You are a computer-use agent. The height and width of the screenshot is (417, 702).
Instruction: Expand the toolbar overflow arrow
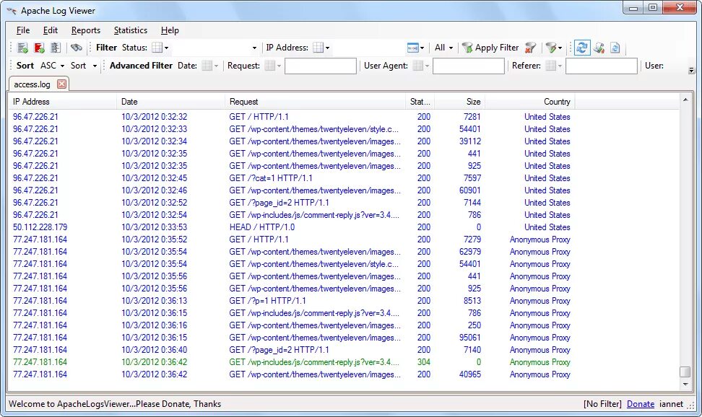[x=691, y=70]
